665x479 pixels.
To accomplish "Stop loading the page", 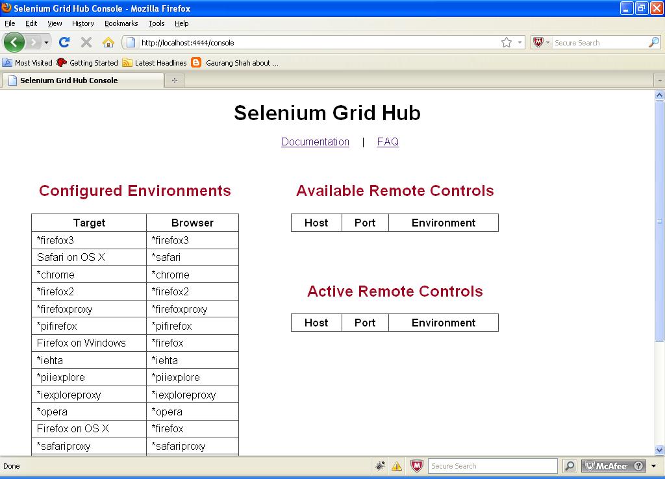I will click(x=85, y=42).
